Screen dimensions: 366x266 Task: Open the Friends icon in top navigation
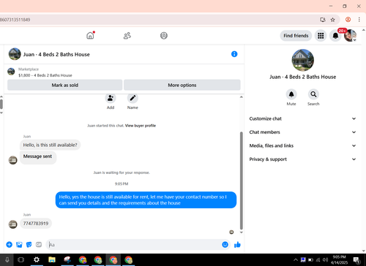coord(127,36)
